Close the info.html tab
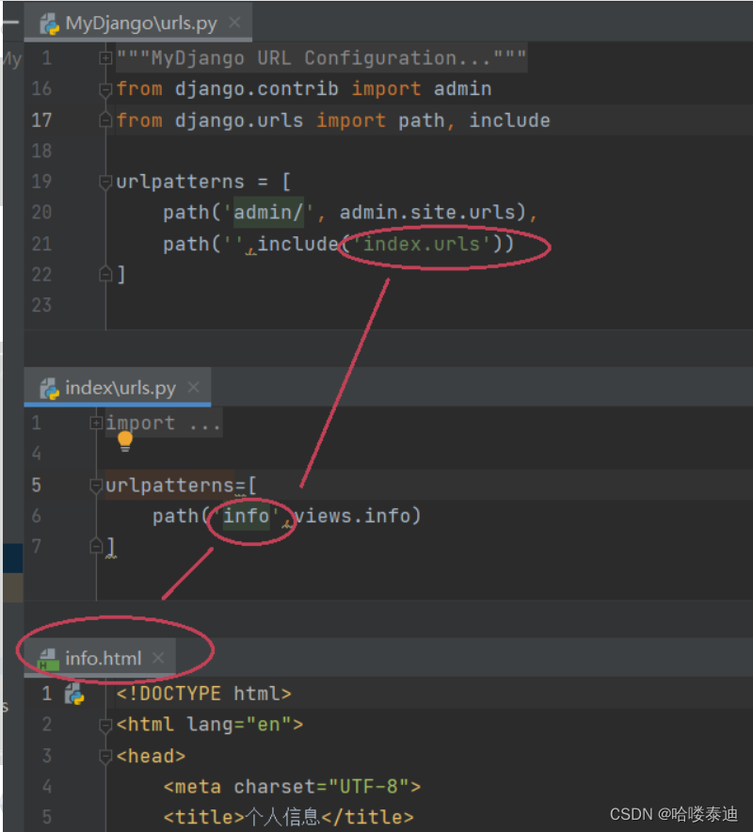Screen dimensions: 753x832 [158, 658]
